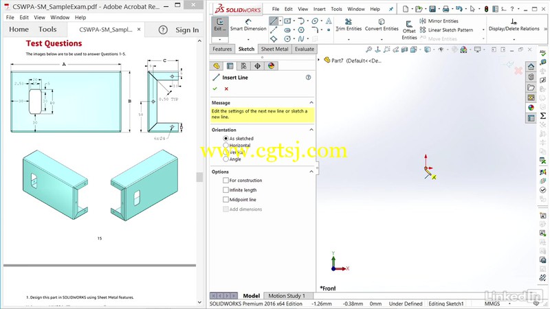
Task: Click Tools in Acrobat Reader
Action: coord(47,30)
